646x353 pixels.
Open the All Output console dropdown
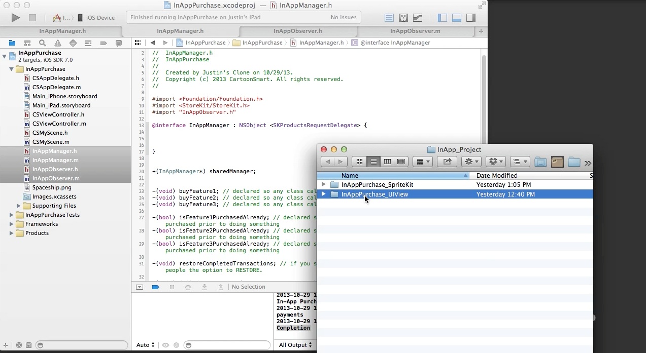(296, 345)
